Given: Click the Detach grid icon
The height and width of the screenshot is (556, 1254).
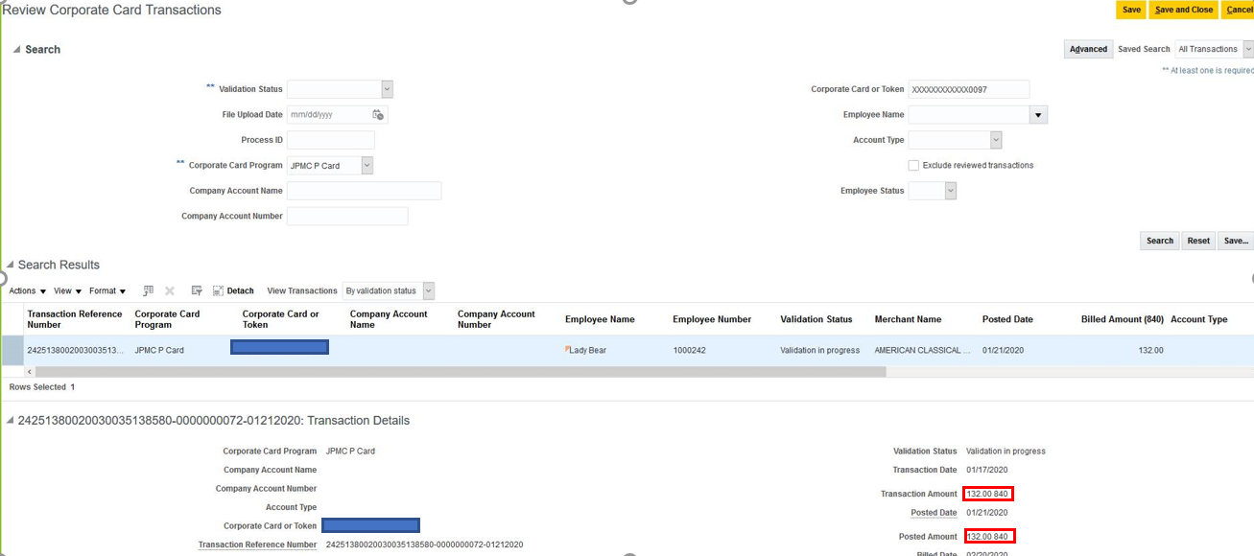Looking at the screenshot, I should (x=233, y=290).
